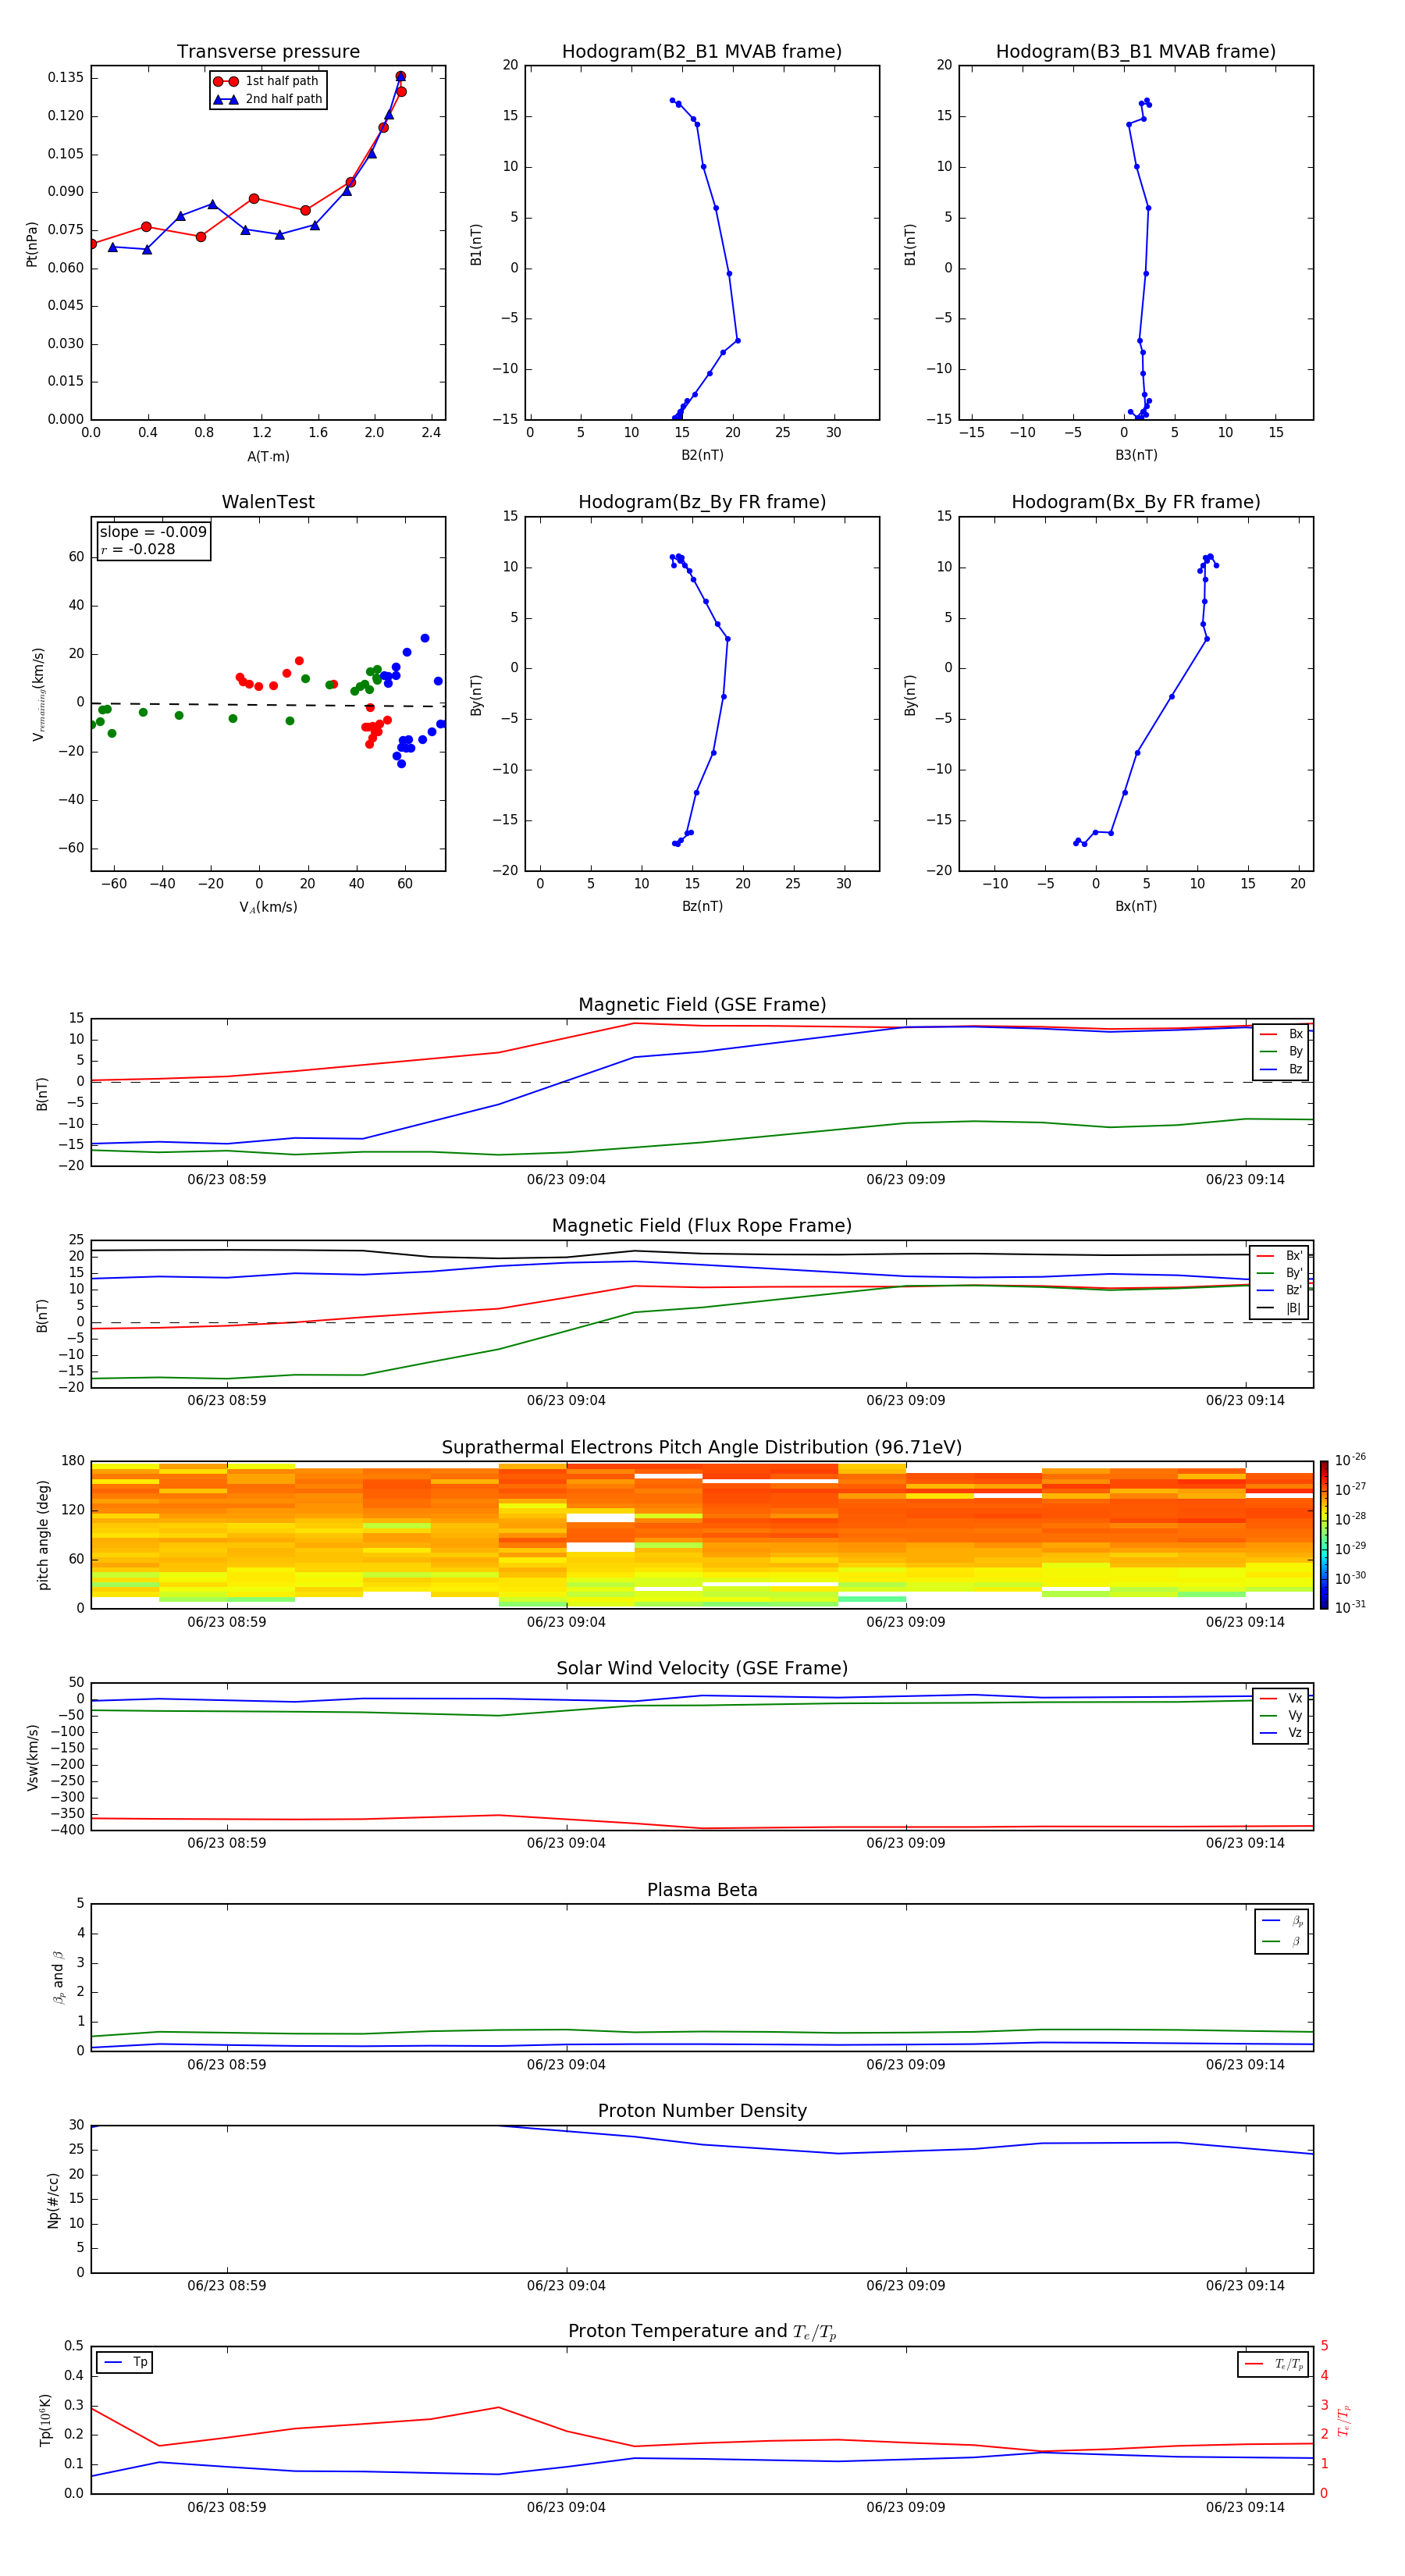Click the "WalenTest" plot title
This screenshot has height=2576, width=1405.
(268, 502)
